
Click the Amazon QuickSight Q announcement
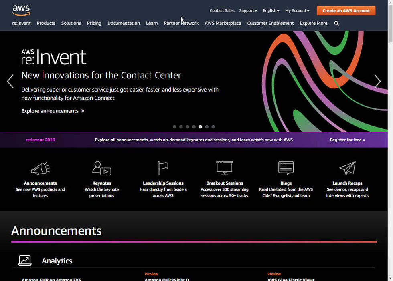[x=167, y=279]
